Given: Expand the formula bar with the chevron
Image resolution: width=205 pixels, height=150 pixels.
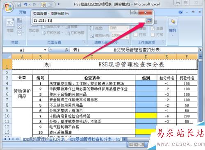Looking at the screenshot, I should pyautogui.click(x=200, y=50).
